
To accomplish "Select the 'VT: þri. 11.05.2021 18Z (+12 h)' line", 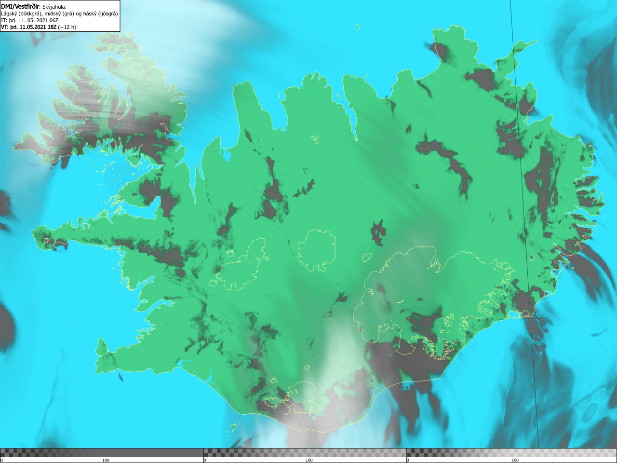I will point(39,27).
